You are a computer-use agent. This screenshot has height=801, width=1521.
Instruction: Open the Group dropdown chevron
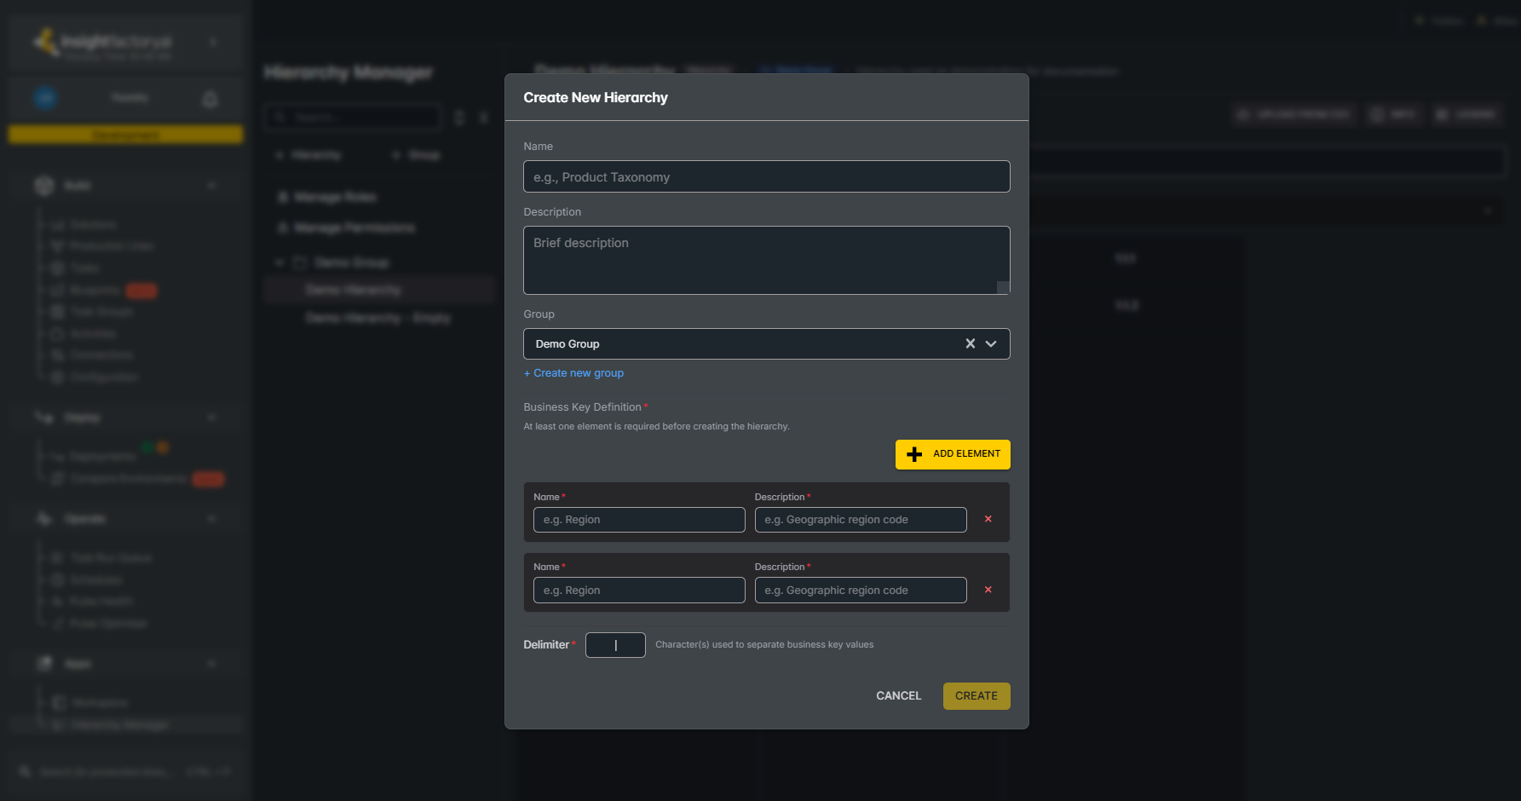[991, 343]
